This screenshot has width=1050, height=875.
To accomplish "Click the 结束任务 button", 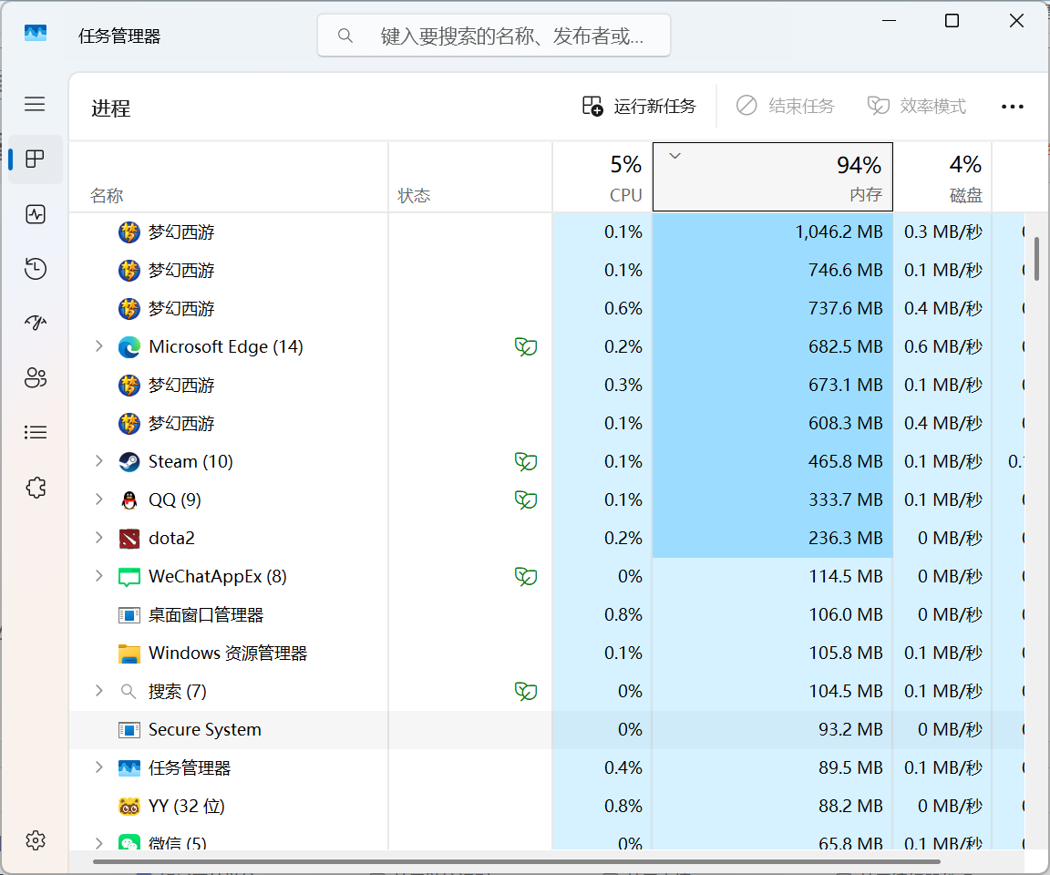I will (785, 107).
